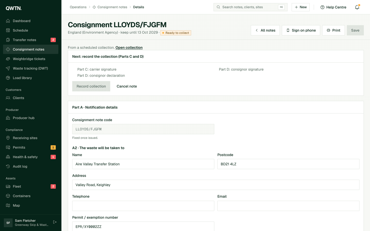The height and width of the screenshot is (231, 370).
Task: Click the Transfer notes badge showing 2
Action: 53,40
